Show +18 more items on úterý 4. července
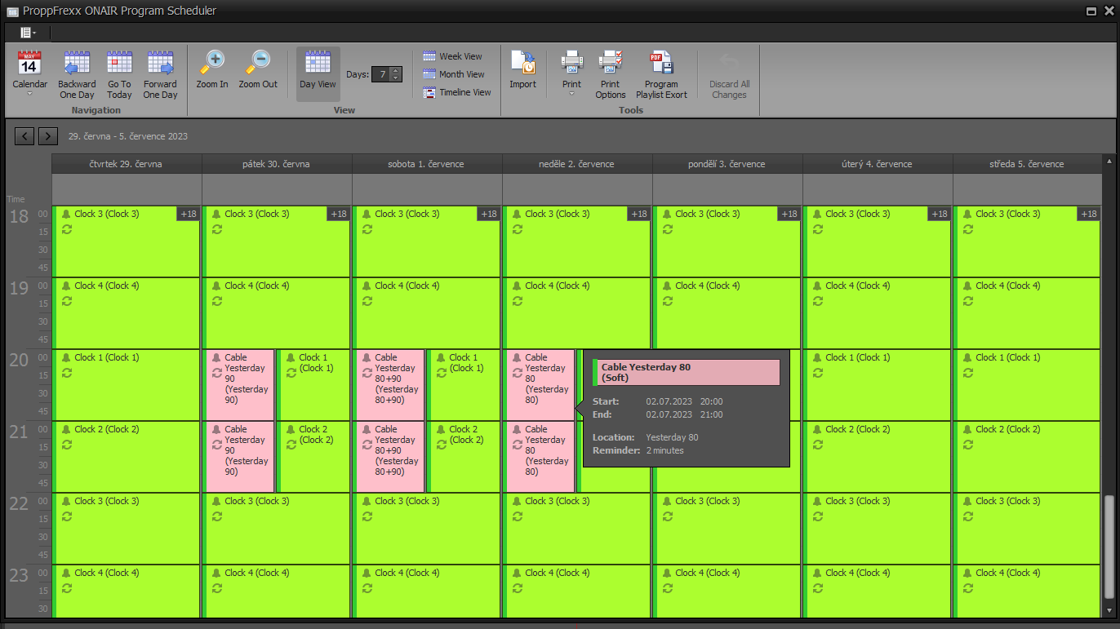 point(940,214)
